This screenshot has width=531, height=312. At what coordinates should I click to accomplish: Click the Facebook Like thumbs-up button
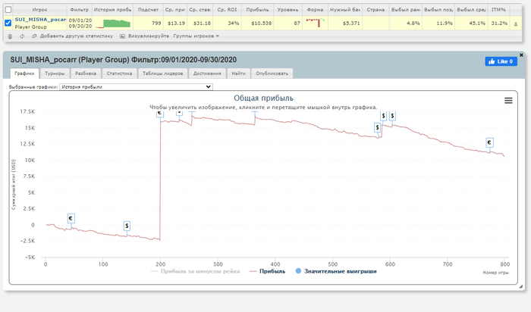click(501, 61)
